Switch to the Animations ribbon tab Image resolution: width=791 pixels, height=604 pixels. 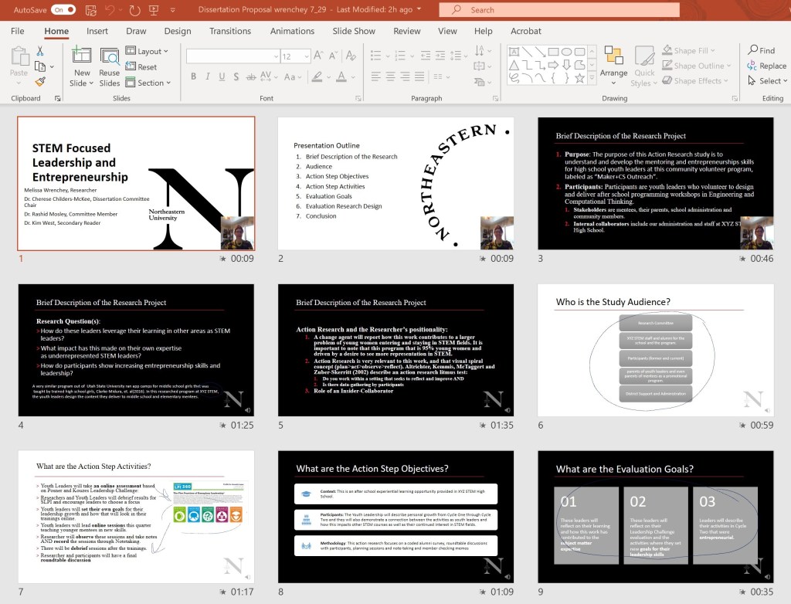click(292, 32)
